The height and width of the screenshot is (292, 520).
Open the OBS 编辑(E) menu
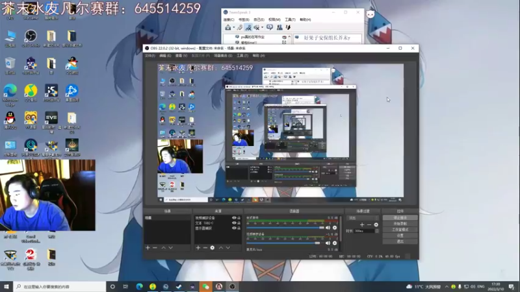[165, 56]
